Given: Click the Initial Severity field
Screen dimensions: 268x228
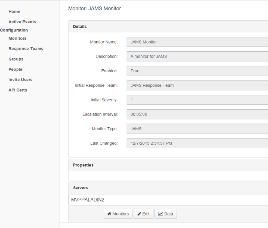Looking at the screenshot, I should click(x=197, y=100).
